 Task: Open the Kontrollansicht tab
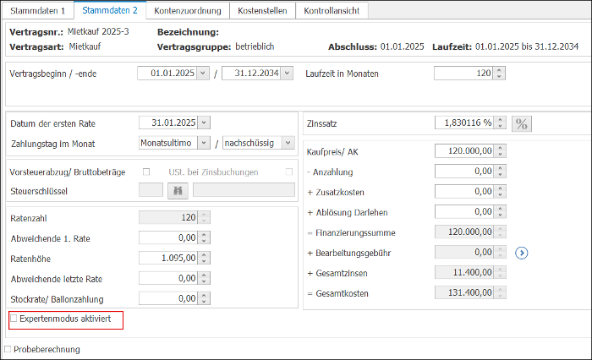click(x=332, y=11)
